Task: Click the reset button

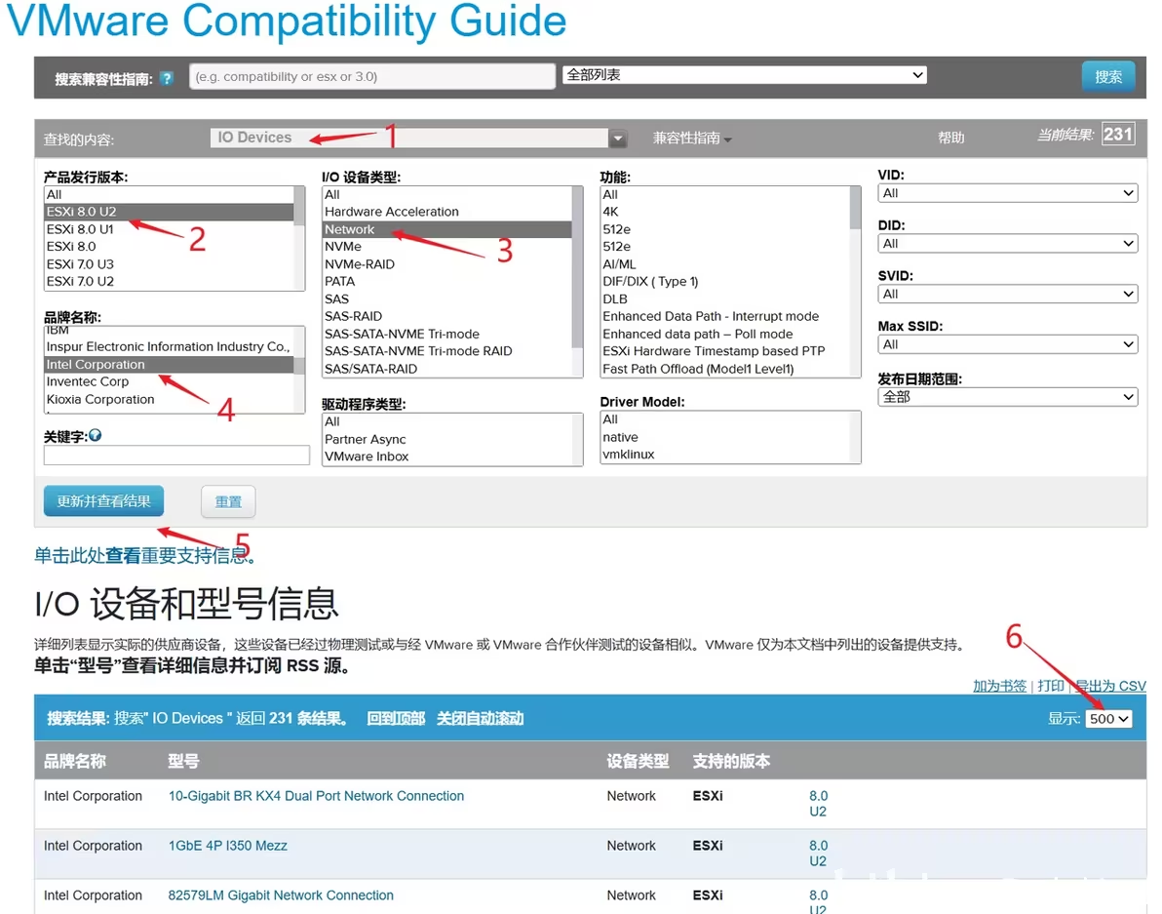Action: click(228, 501)
